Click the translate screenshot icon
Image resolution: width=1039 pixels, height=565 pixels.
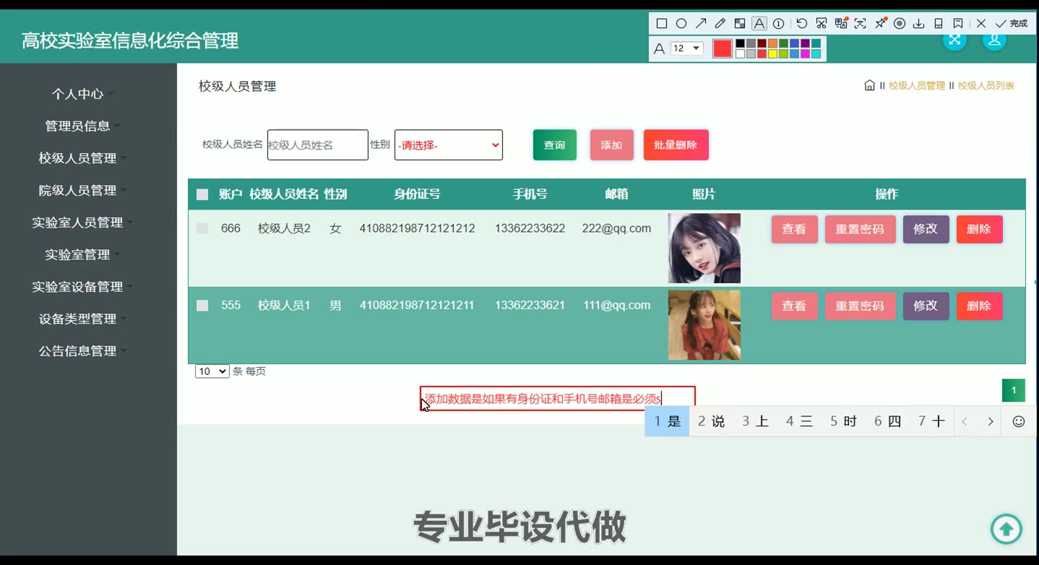tap(841, 24)
